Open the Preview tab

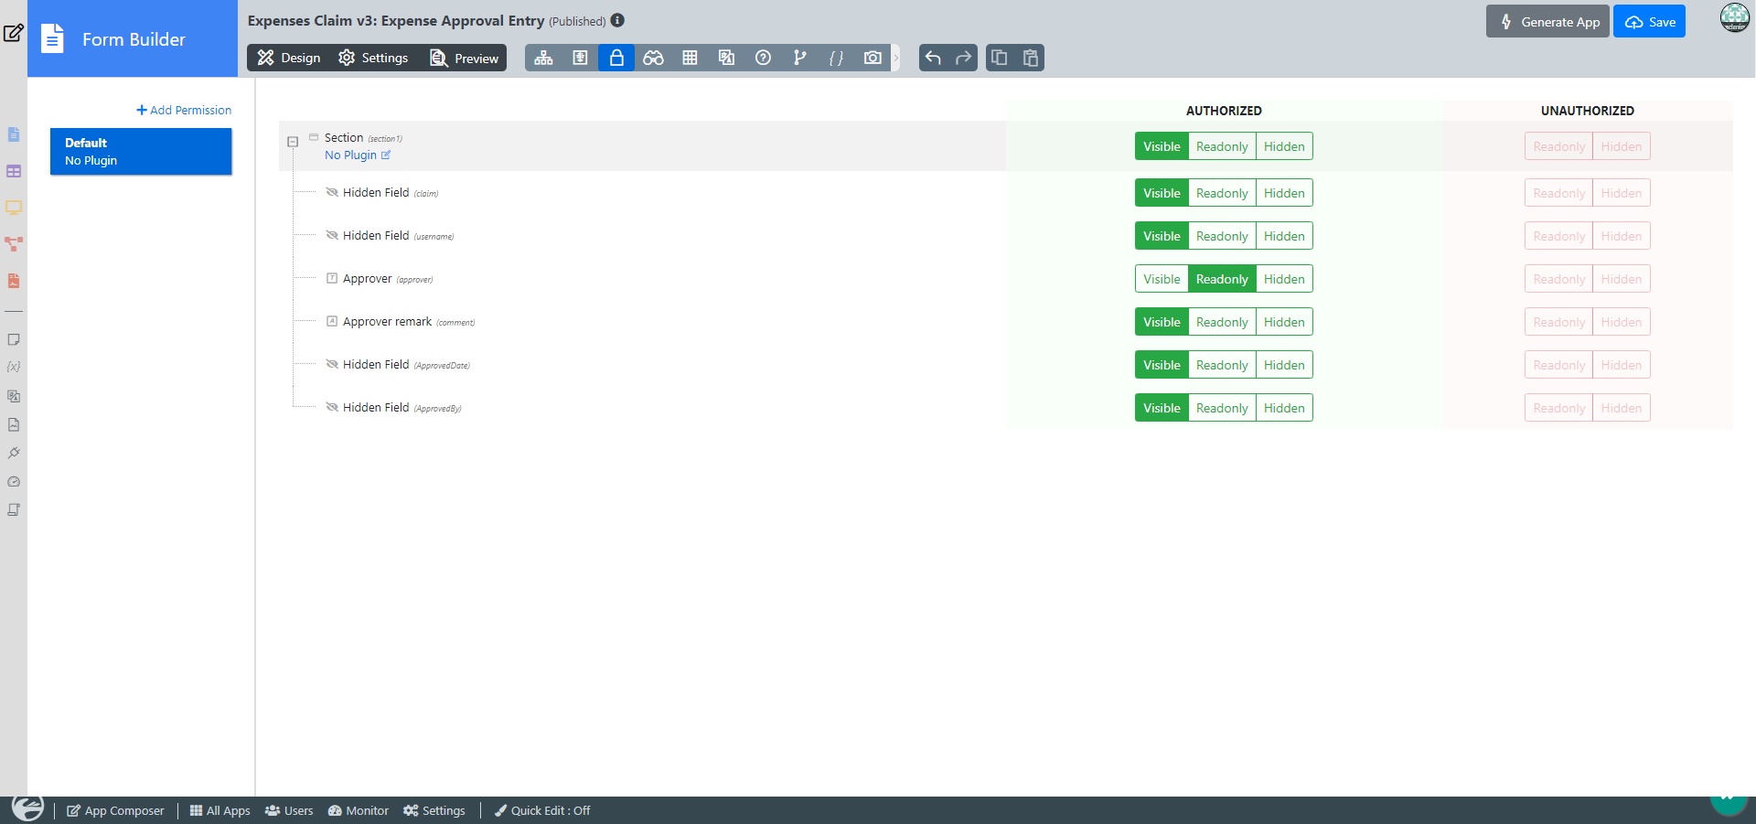coord(465,58)
